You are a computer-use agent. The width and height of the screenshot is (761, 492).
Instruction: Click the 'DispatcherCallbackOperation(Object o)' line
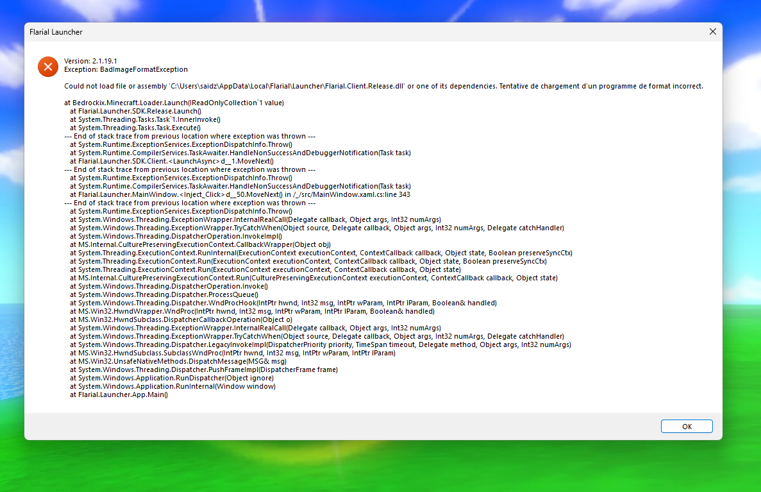coord(181,319)
